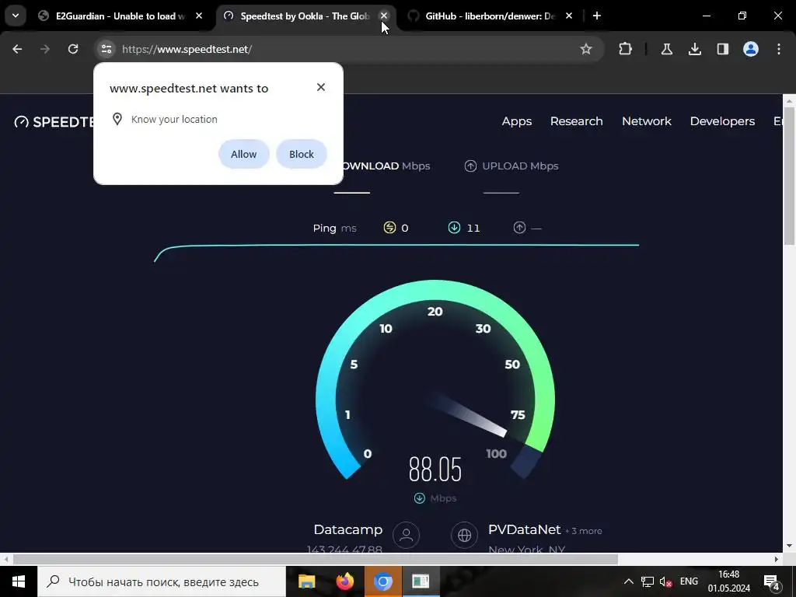Close the Speedtest by Ookla tab
The height and width of the screenshot is (597, 796).
(x=384, y=16)
